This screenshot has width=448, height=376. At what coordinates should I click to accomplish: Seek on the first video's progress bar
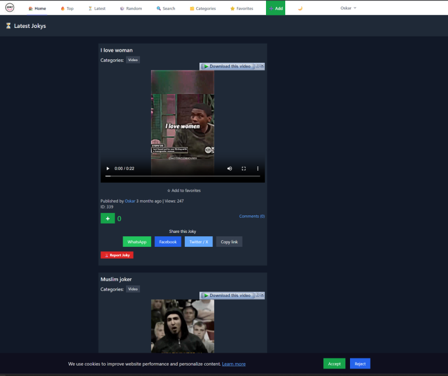(x=183, y=176)
